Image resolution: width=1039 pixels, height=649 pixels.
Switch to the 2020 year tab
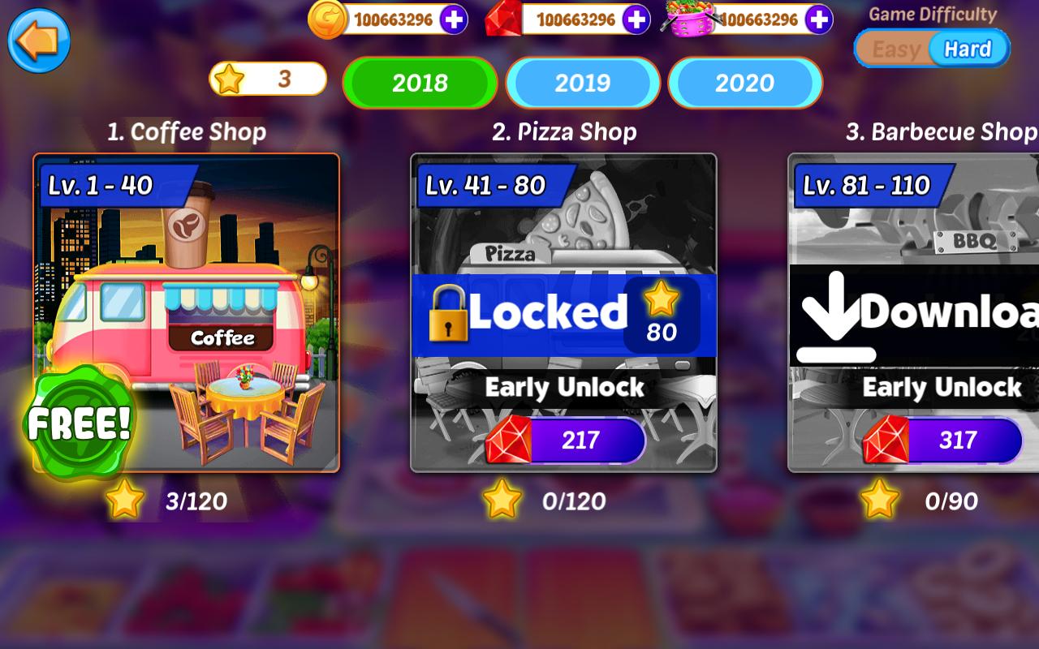(745, 83)
